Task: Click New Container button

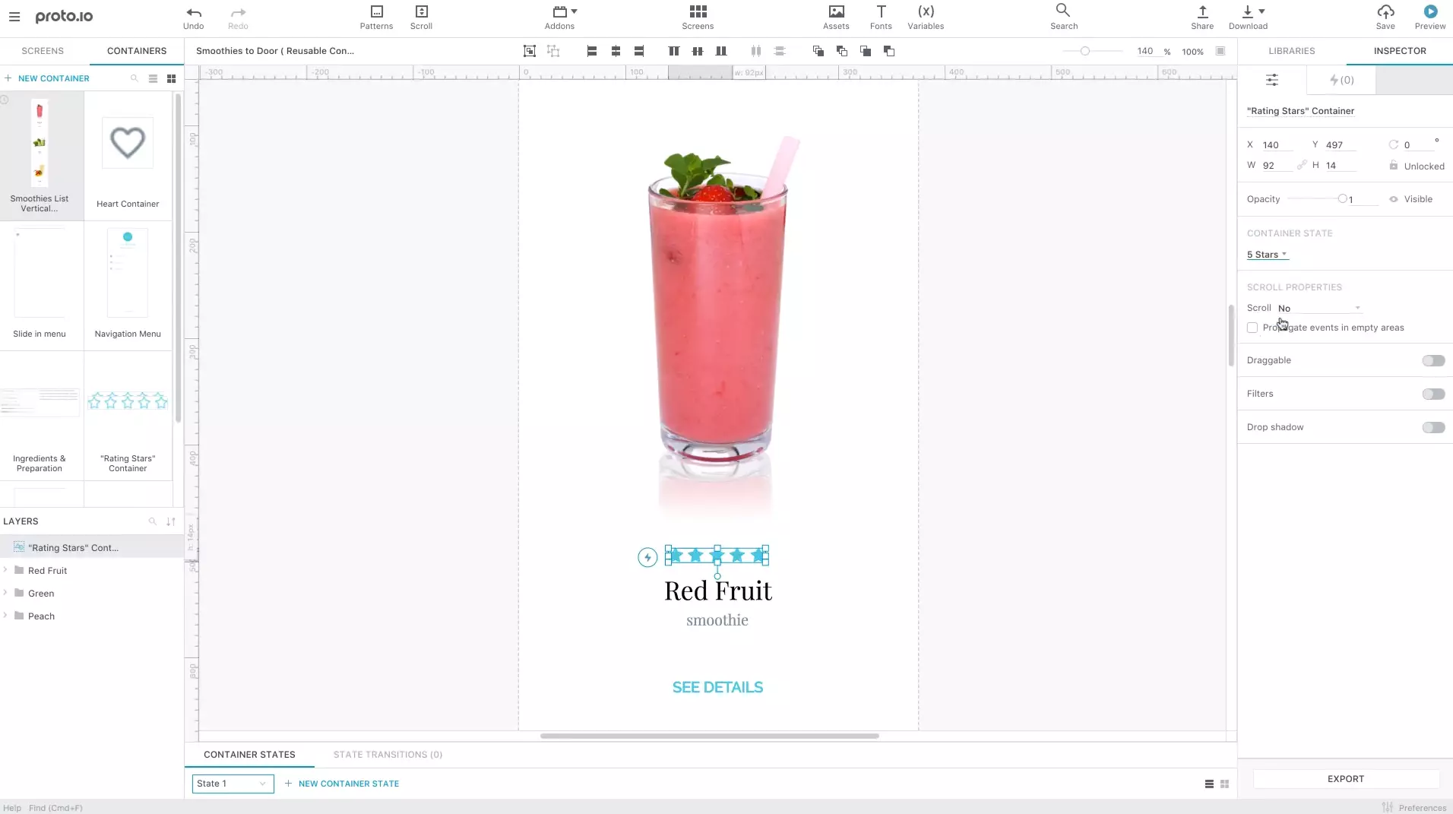Action: click(47, 78)
